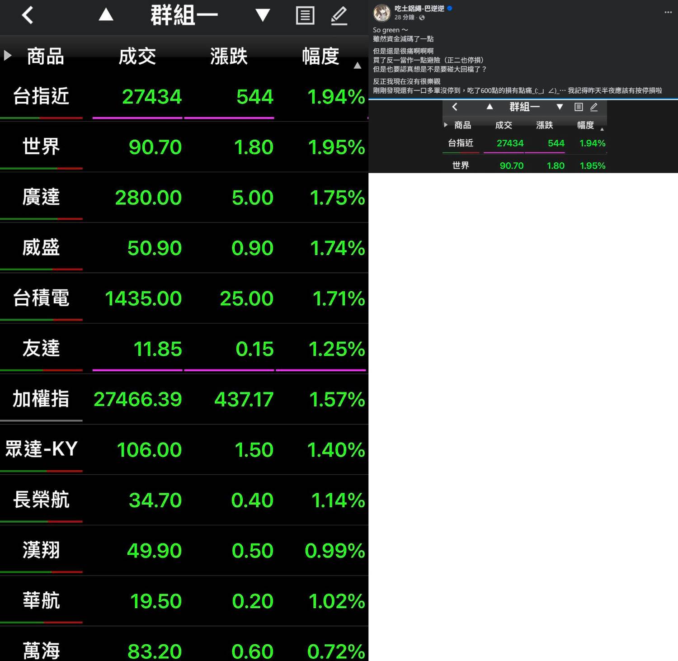
Task: Select the 漲跌 column header
Action: 229,57
